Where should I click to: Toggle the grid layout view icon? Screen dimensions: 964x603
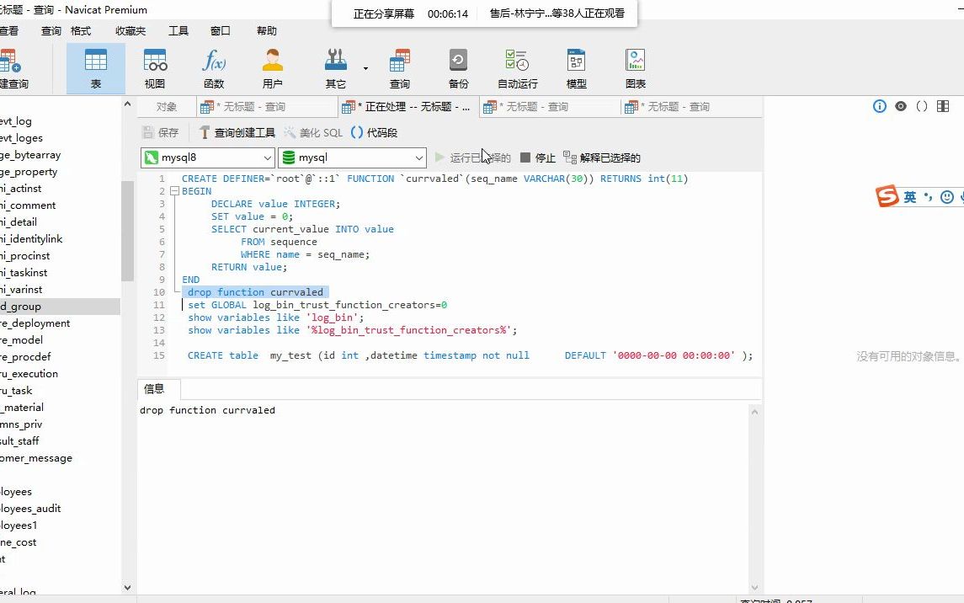pyautogui.click(x=942, y=106)
